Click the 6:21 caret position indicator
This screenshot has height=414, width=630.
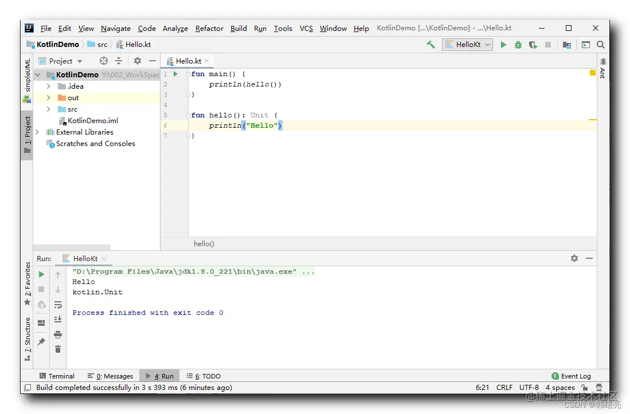coord(482,388)
